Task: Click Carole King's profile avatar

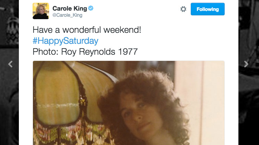Action: pos(41,11)
